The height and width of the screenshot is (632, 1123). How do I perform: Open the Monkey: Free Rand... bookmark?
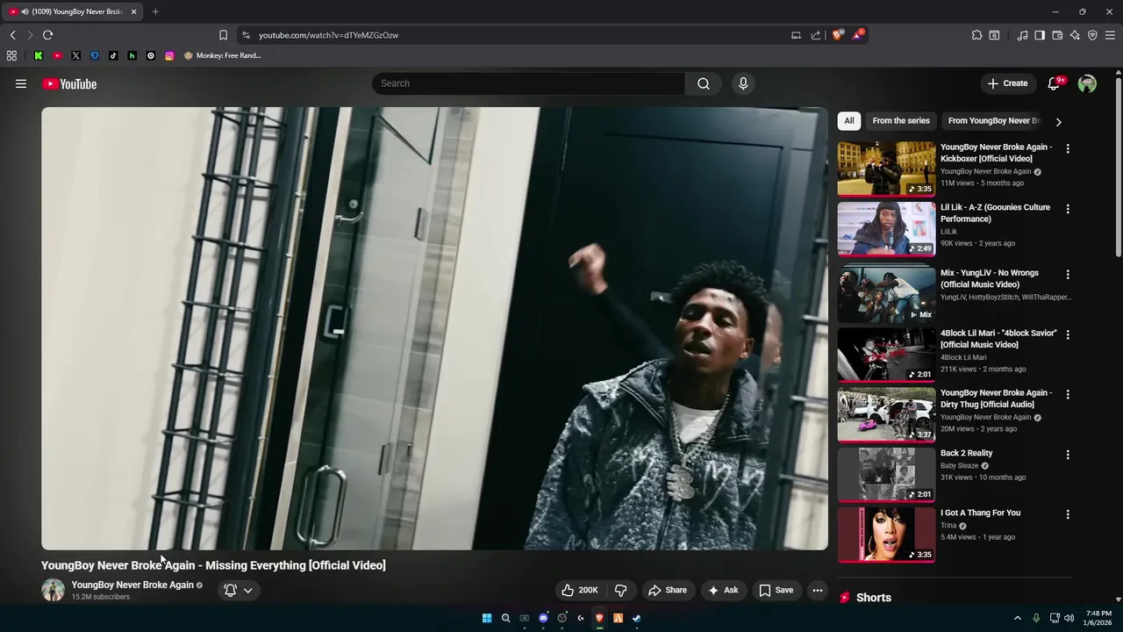click(x=223, y=55)
